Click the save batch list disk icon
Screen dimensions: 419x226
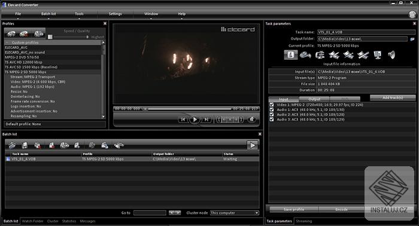coord(25,145)
